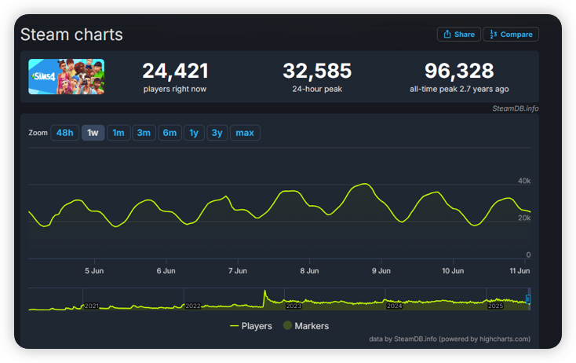Select the 1w zoom range

(93, 133)
